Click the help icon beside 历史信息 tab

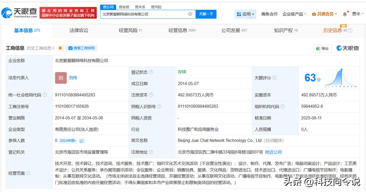pos(350,31)
